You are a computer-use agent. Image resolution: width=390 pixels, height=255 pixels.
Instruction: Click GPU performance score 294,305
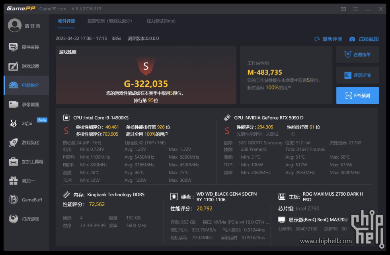click(x=265, y=127)
